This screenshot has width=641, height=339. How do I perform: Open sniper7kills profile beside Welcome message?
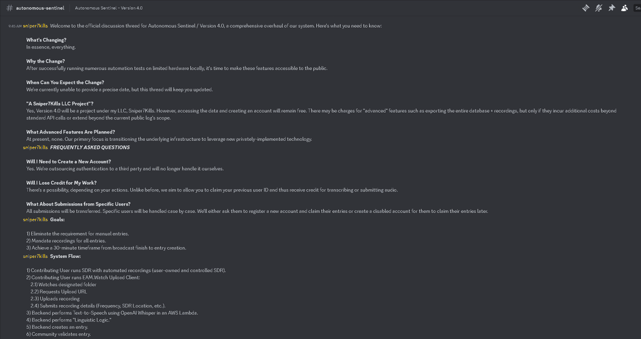[36, 26]
